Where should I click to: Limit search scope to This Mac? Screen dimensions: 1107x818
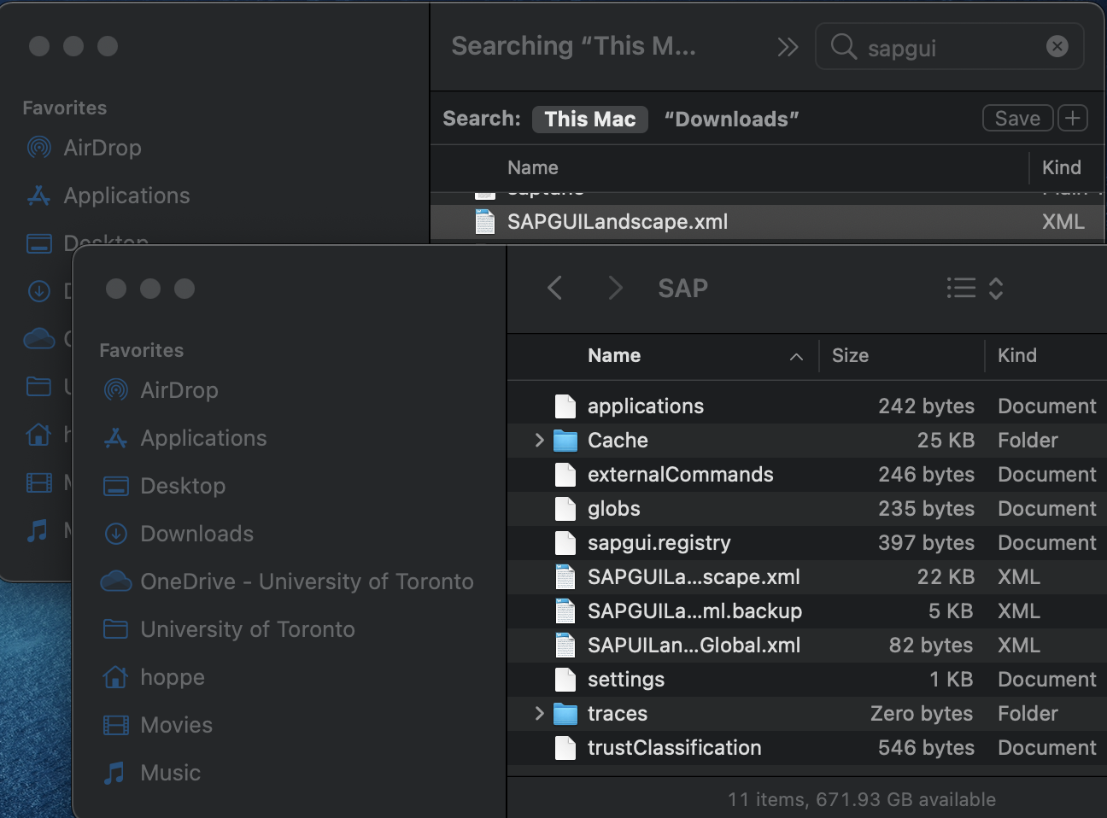[590, 119]
